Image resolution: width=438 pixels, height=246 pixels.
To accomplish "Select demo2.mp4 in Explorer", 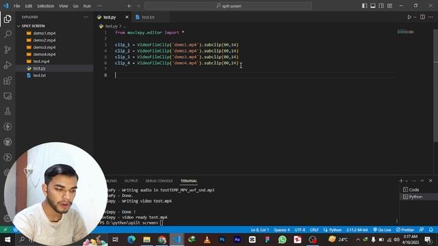I will click(x=44, y=40).
